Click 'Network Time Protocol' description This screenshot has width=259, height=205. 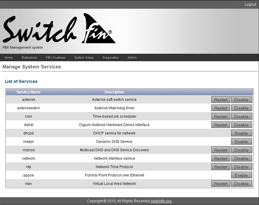(x=114, y=167)
